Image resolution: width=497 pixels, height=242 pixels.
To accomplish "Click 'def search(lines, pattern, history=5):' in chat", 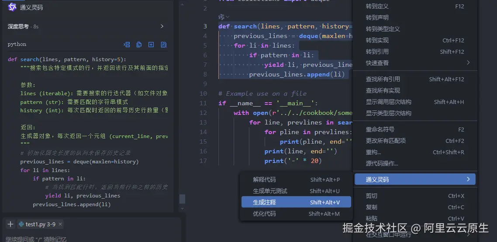I will pos(67,59).
